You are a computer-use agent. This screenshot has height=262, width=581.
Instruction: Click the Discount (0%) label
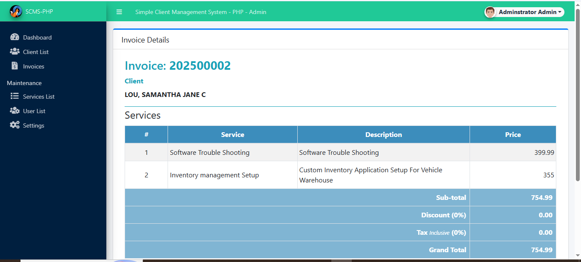(444, 215)
